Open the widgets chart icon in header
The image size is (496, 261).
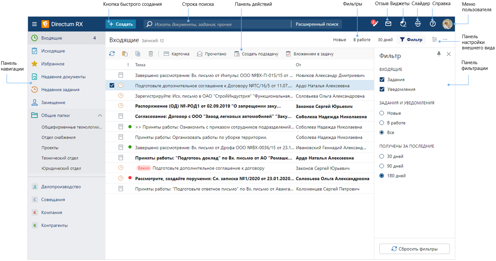pos(403,24)
